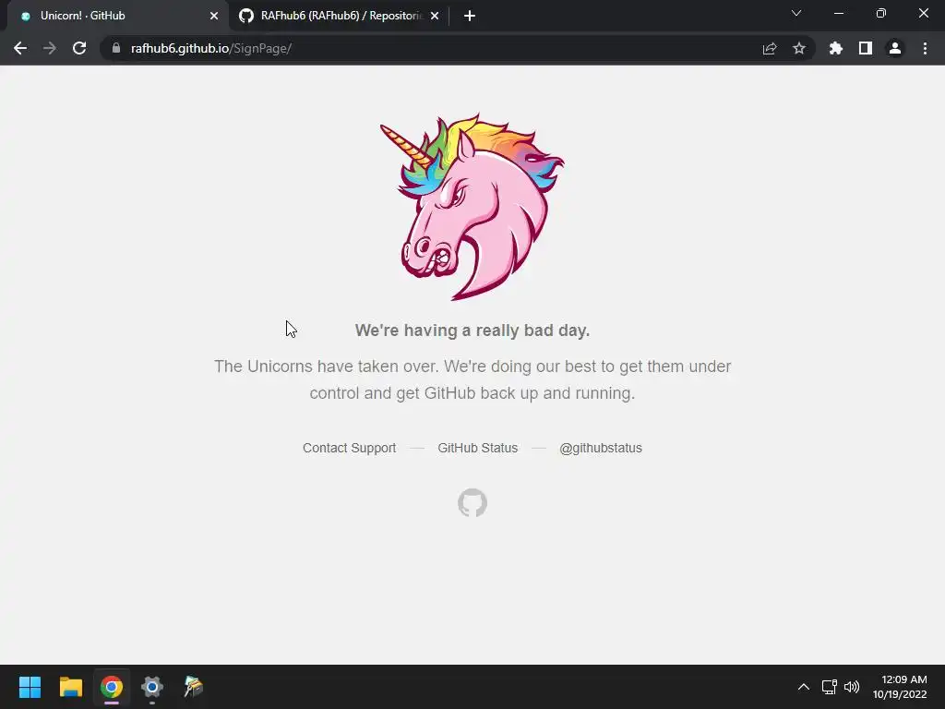This screenshot has height=709, width=945.
Task: Restore down the Chrome window
Action: click(881, 13)
